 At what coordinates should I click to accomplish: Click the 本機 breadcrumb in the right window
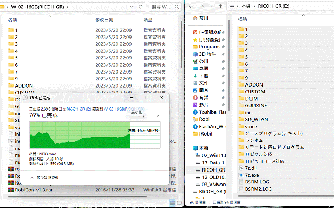coord(246,6)
